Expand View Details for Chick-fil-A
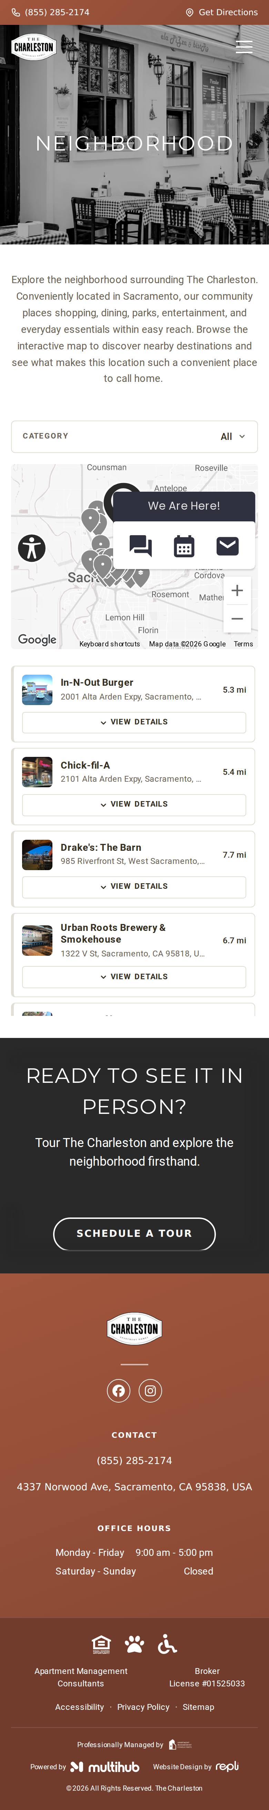Image resolution: width=269 pixels, height=1810 pixels. pyautogui.click(x=134, y=805)
